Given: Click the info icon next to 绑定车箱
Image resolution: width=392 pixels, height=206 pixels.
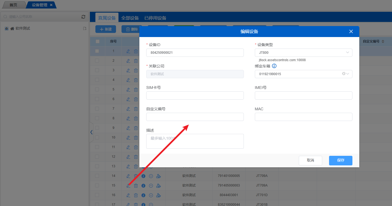Looking at the screenshot, I should point(274,66).
